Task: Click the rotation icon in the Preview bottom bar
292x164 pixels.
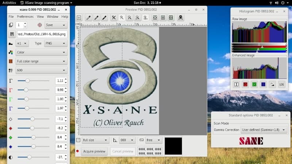Action: pos(115,140)
